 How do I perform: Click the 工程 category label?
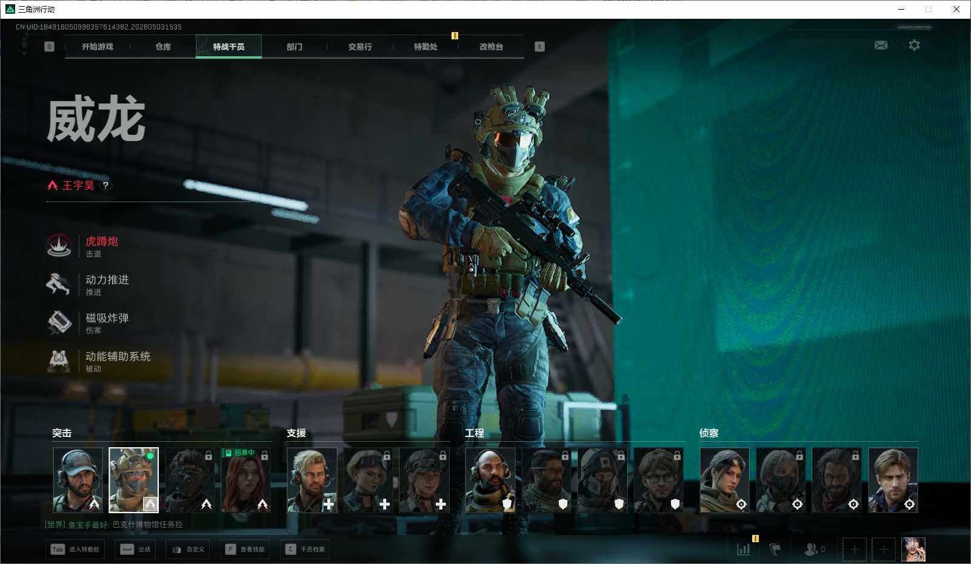[x=475, y=433]
